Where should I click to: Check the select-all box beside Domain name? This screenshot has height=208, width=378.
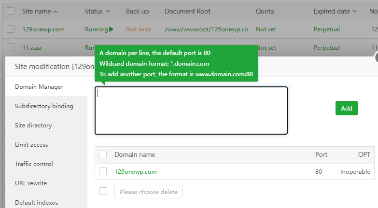(x=103, y=155)
